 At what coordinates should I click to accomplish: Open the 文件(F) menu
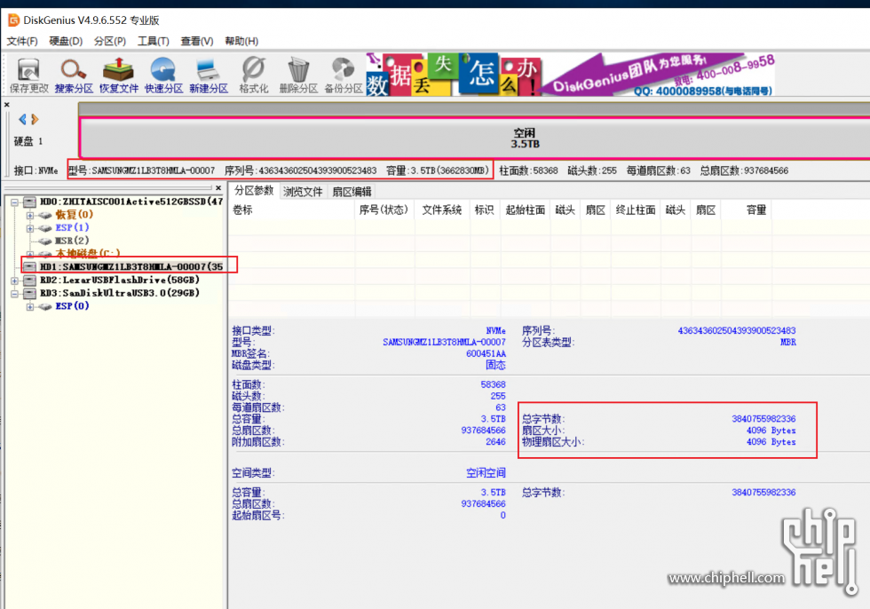pos(22,41)
